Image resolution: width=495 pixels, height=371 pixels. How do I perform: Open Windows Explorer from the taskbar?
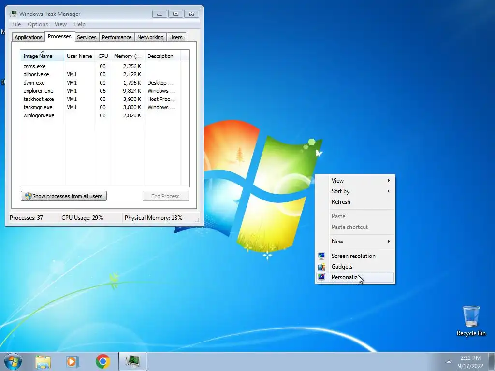[x=43, y=361]
